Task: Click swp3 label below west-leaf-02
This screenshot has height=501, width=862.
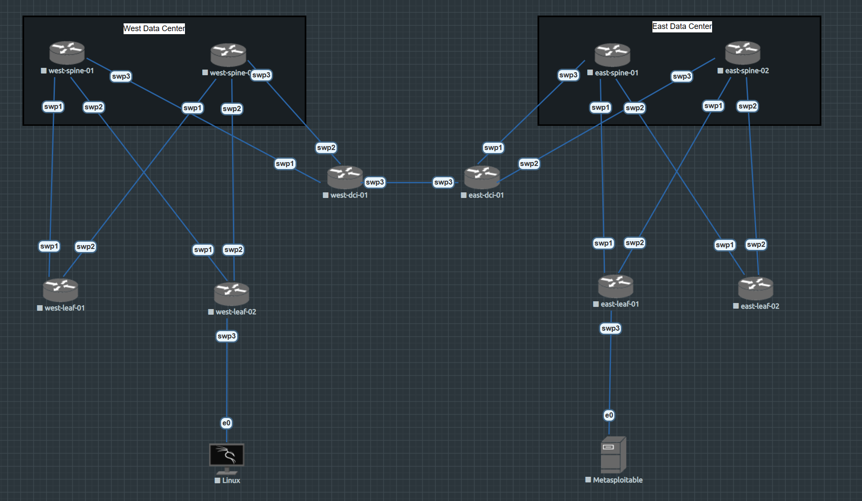Action: [227, 336]
